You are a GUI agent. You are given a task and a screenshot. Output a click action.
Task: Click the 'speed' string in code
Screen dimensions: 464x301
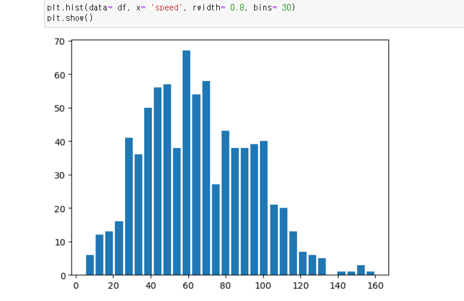[x=167, y=8]
